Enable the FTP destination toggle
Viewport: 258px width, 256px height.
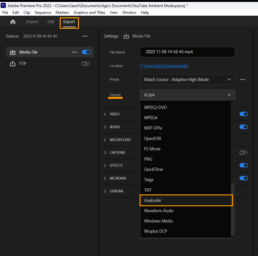coord(86,64)
